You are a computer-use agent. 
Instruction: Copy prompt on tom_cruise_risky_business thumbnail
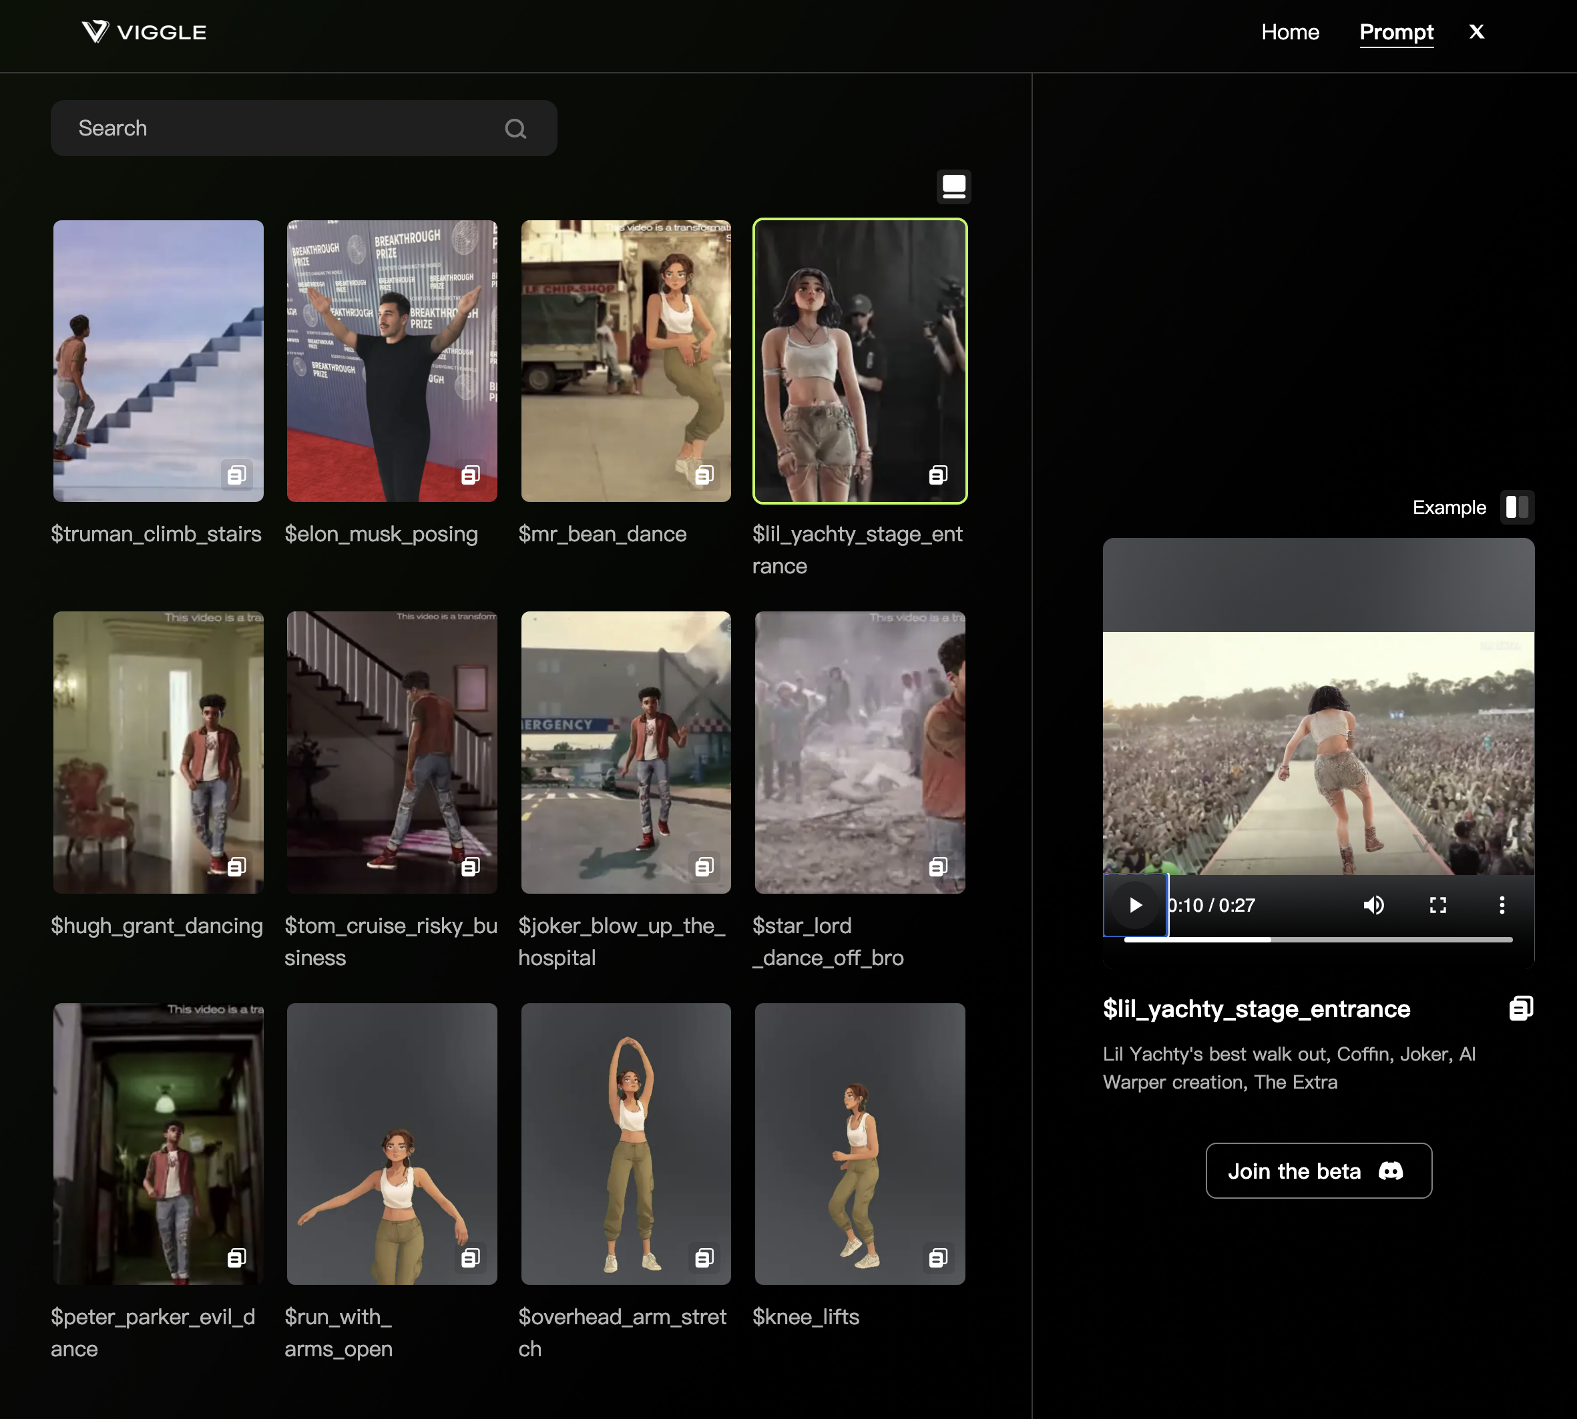point(470,866)
